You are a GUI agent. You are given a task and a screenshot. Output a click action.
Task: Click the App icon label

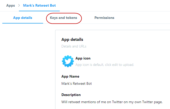point(83,58)
